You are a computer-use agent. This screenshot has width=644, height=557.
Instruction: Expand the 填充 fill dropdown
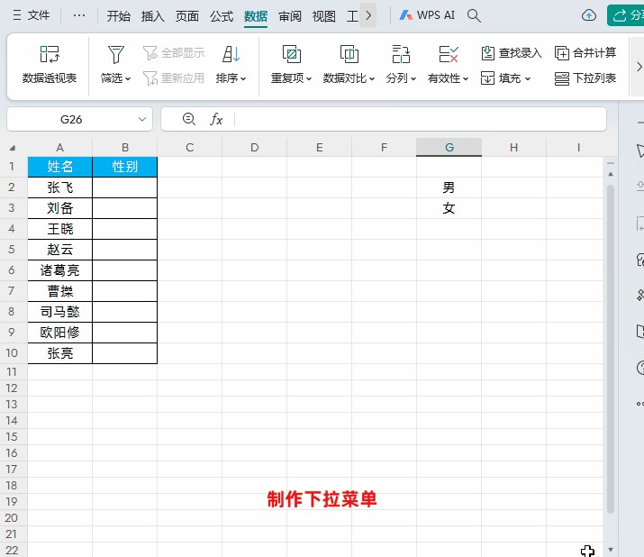528,78
